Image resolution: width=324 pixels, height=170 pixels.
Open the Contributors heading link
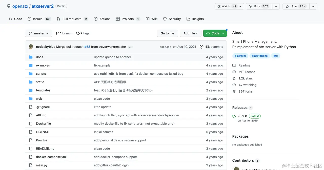point(243,160)
